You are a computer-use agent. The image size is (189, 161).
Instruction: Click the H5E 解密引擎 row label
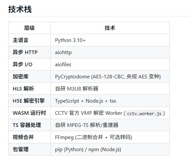click(x=29, y=101)
